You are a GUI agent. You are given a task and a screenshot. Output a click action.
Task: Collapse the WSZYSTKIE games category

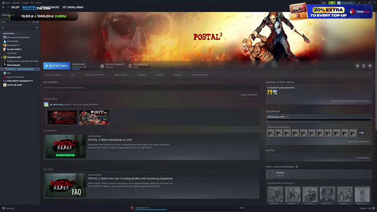tap(2, 34)
